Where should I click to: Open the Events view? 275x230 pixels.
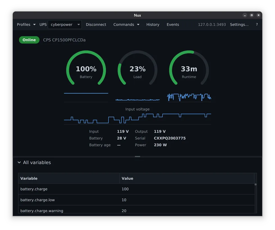[173, 25]
